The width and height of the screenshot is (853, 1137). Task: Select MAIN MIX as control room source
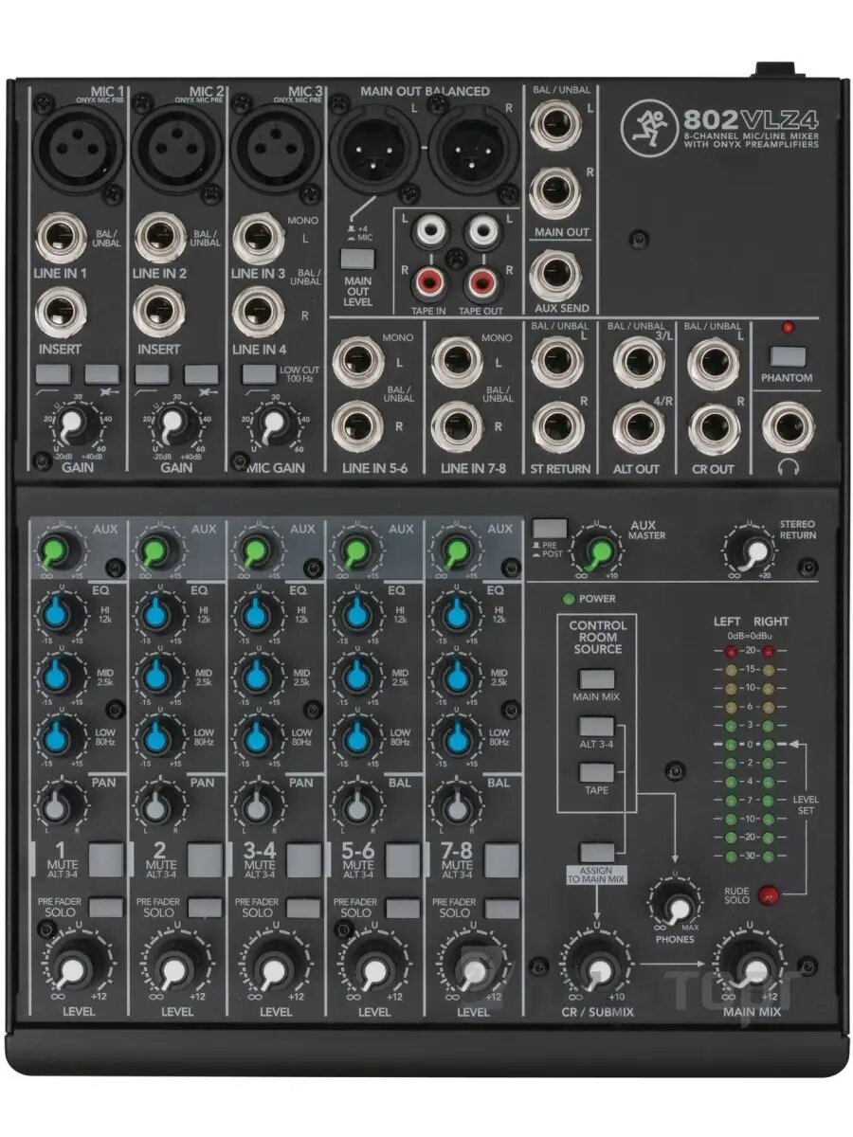(x=598, y=680)
